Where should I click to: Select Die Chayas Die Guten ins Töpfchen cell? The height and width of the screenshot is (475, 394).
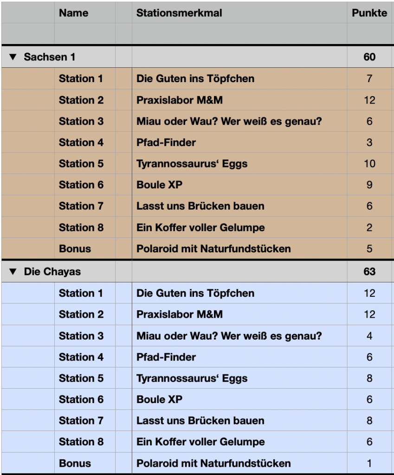(x=239, y=293)
